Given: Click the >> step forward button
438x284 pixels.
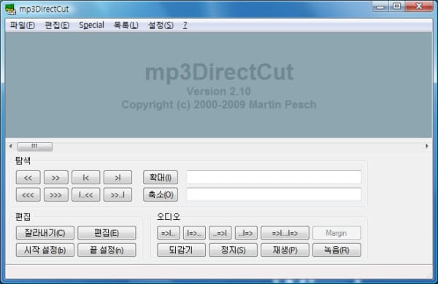Looking at the screenshot, I should (56, 178).
